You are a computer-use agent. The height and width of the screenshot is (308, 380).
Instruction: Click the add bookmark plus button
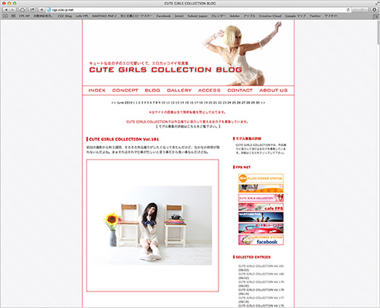click(42, 10)
